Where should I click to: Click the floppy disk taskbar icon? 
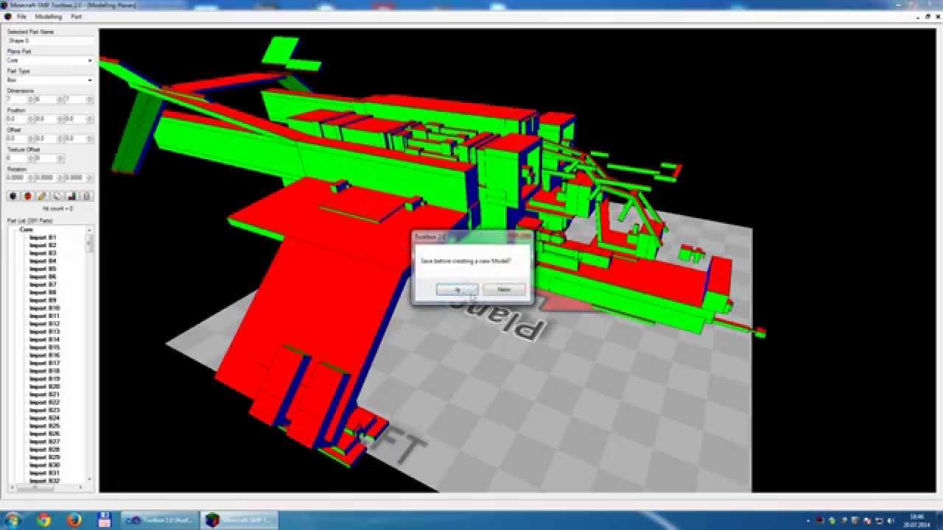pos(104,520)
